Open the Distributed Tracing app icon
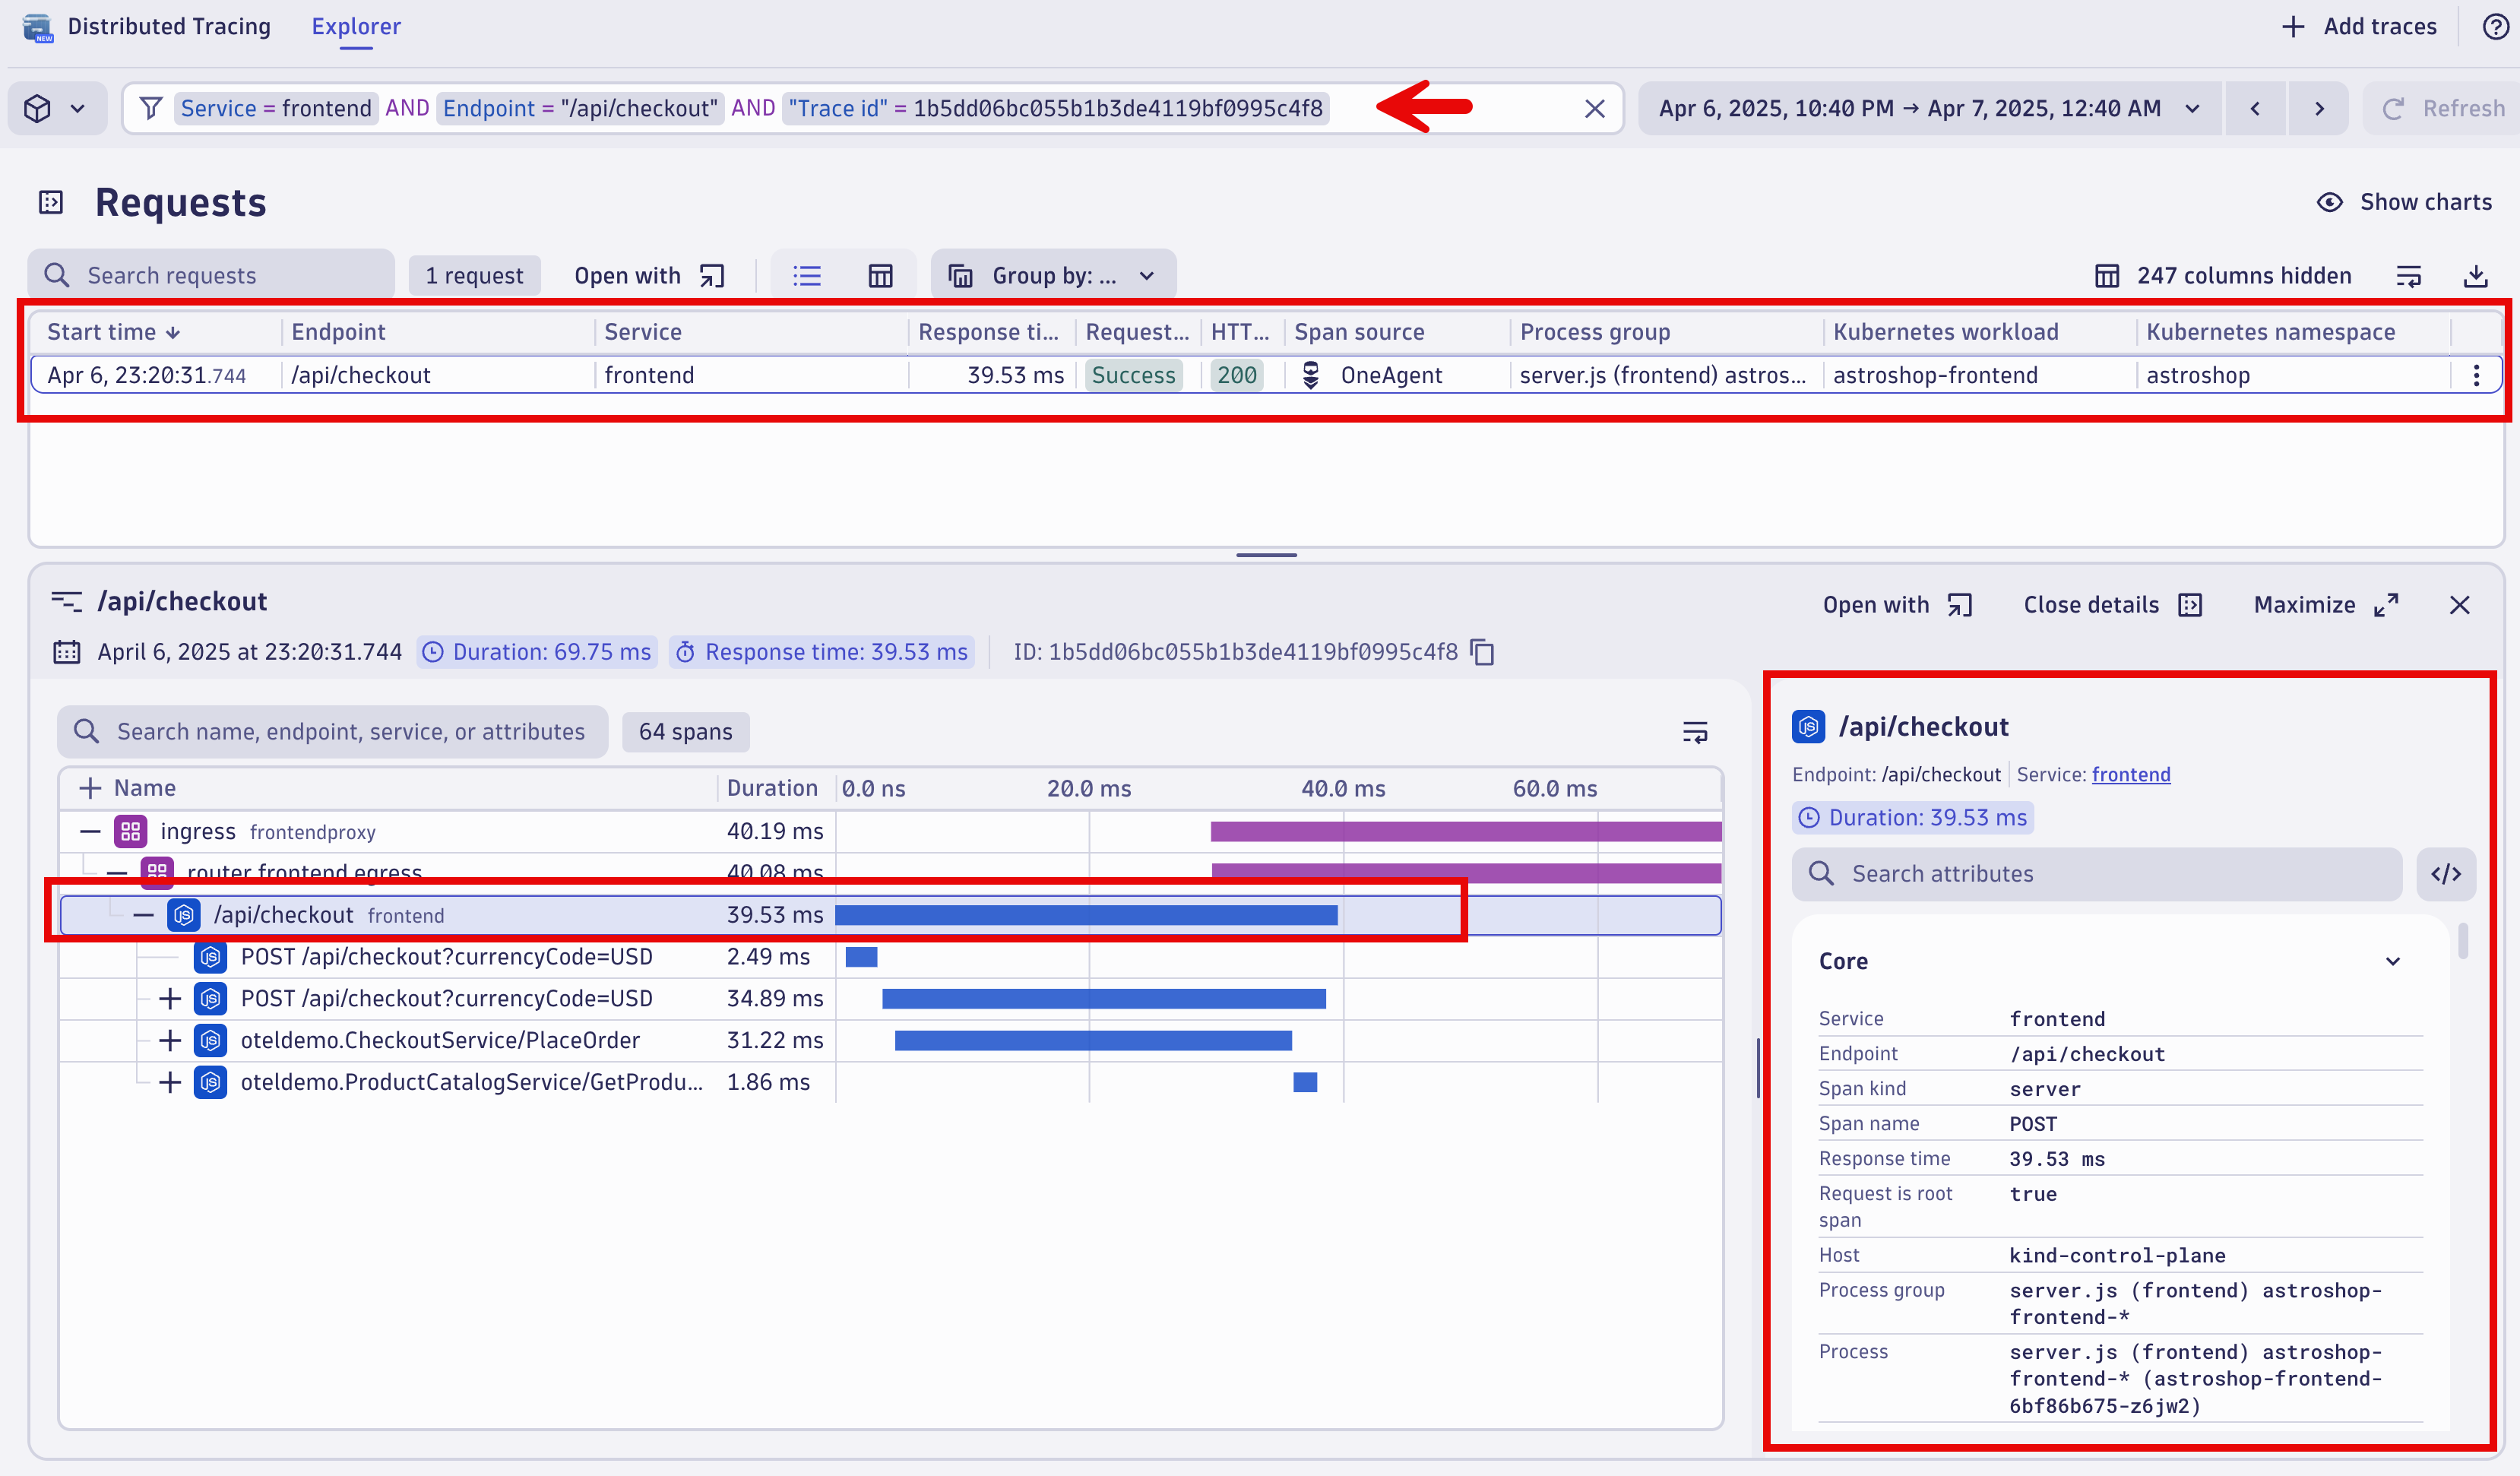Image resolution: width=2520 pixels, height=1476 pixels. point(37,27)
